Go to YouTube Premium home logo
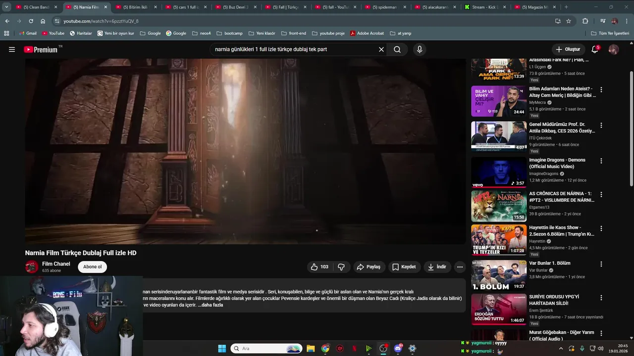 click(x=41, y=49)
